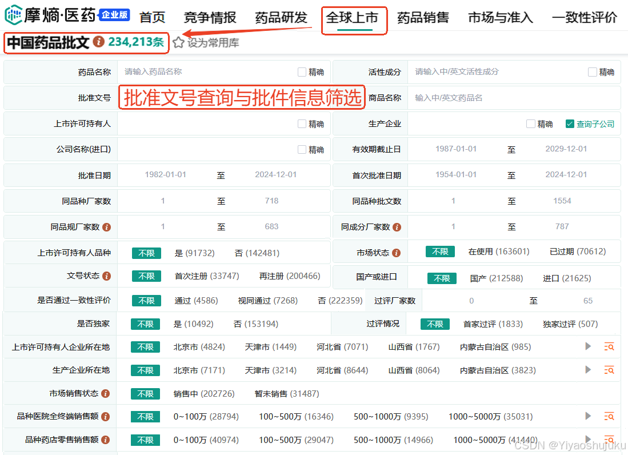Filter by 暂未销售 (31487)
Image resolution: width=628 pixels, height=455 pixels.
(x=287, y=394)
